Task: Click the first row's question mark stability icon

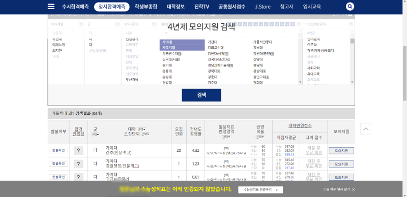Action: [x=78, y=151]
